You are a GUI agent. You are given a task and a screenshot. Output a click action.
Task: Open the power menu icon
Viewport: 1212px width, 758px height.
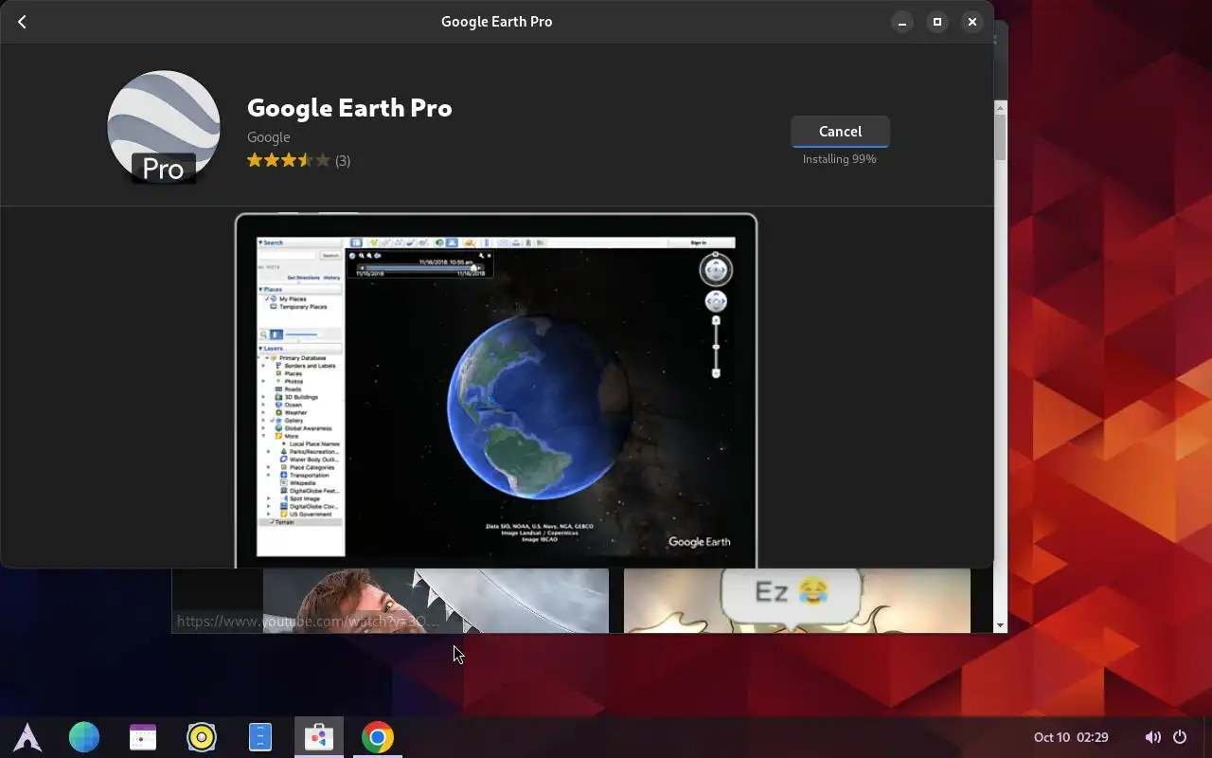coord(1180,737)
